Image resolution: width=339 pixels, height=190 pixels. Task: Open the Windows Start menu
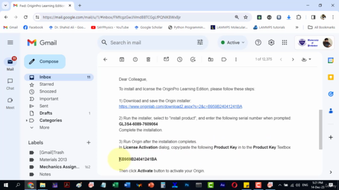tap(6, 185)
